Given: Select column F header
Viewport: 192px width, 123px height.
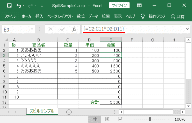Looking at the screenshot, I should 132,40.
